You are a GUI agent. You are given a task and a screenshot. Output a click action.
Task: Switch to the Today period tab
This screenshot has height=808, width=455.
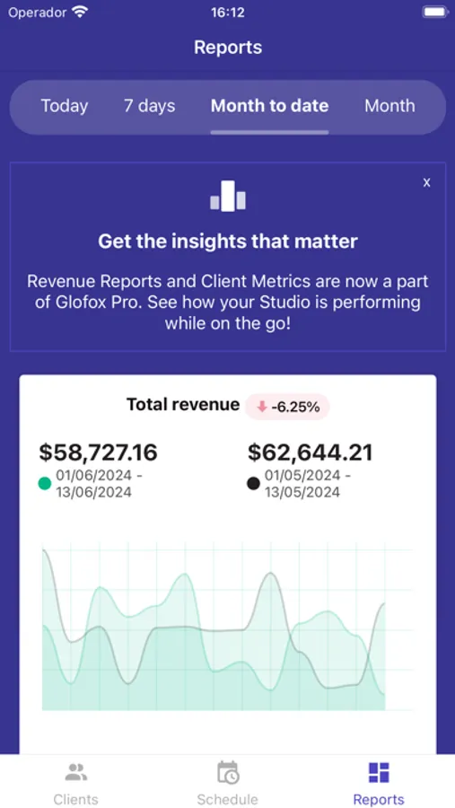(65, 106)
